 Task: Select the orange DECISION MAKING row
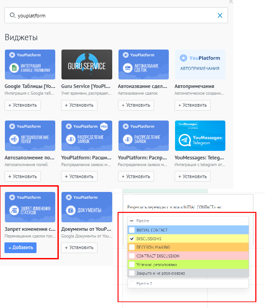188,247
